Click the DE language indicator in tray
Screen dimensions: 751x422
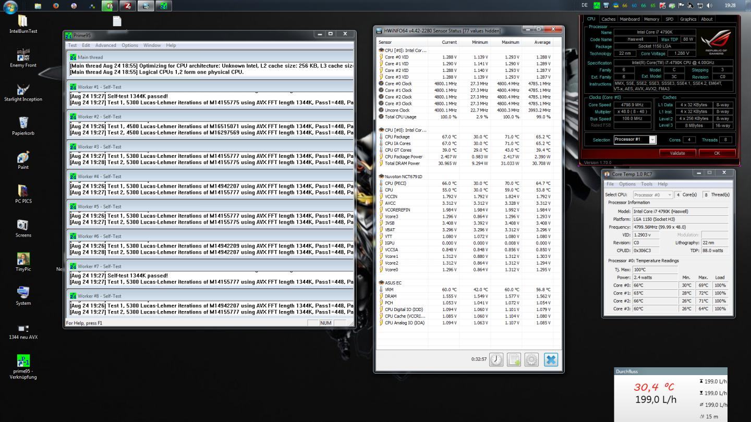pyautogui.click(x=584, y=5)
